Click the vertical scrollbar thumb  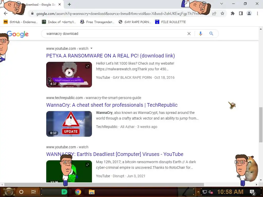pyautogui.click(x=261, y=125)
